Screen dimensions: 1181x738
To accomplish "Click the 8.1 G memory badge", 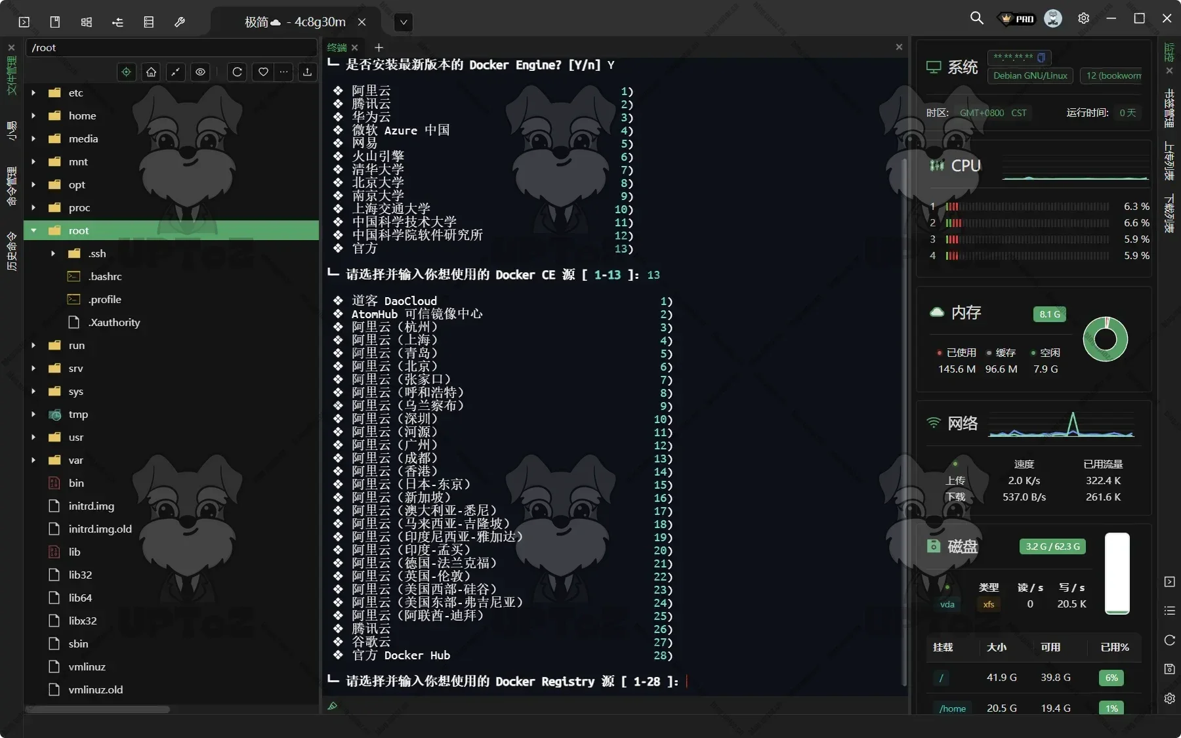I will tap(1050, 314).
